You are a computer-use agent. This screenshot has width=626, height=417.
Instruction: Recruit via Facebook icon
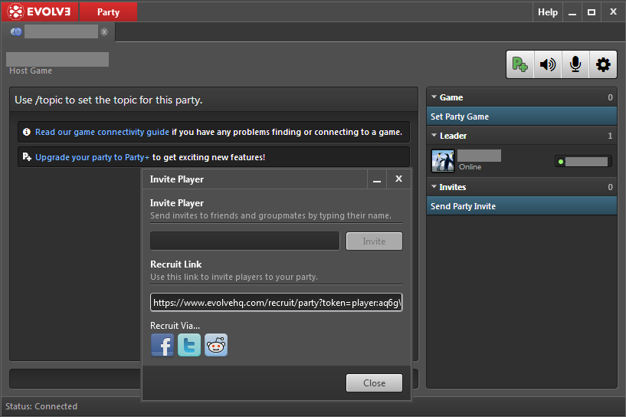point(162,345)
